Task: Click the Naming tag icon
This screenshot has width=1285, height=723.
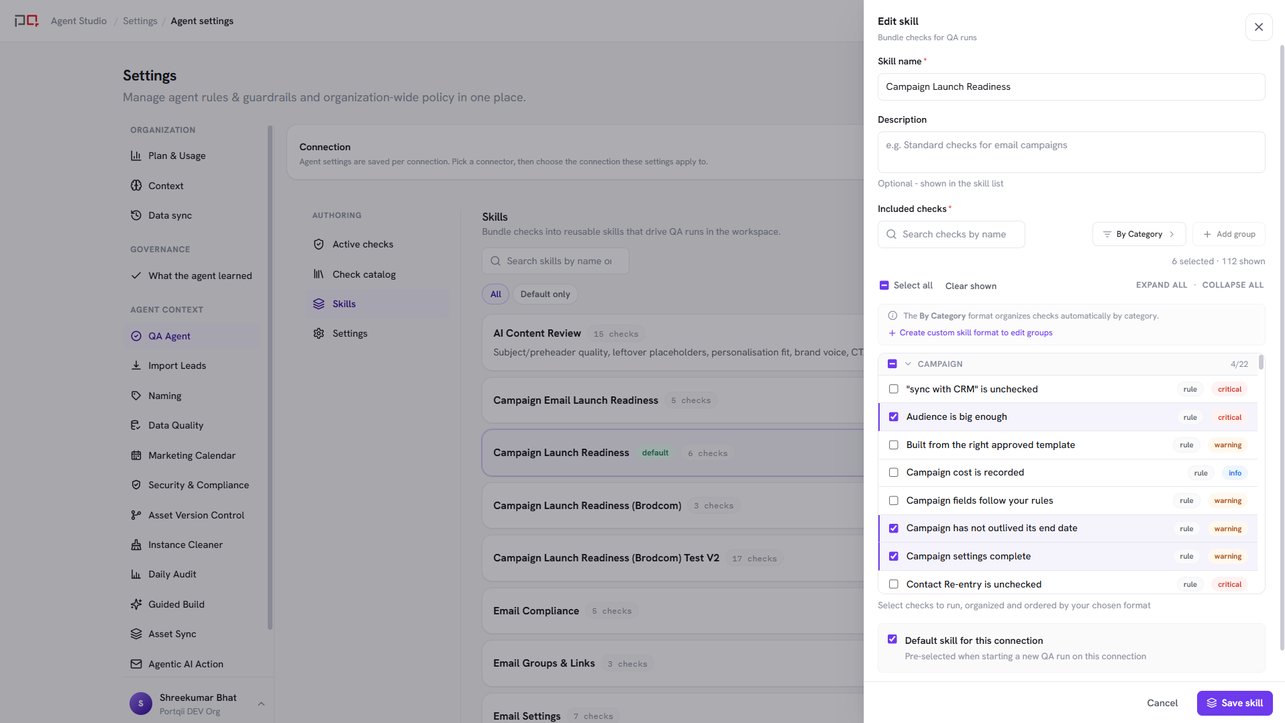Action: coord(136,396)
